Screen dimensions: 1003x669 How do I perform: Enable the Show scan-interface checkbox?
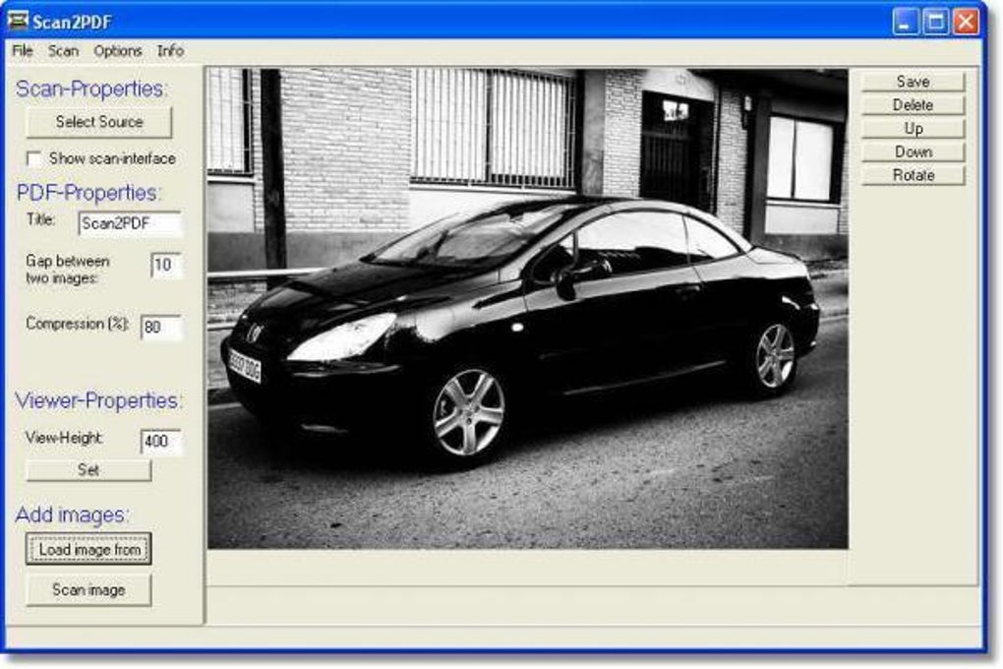coord(33,158)
